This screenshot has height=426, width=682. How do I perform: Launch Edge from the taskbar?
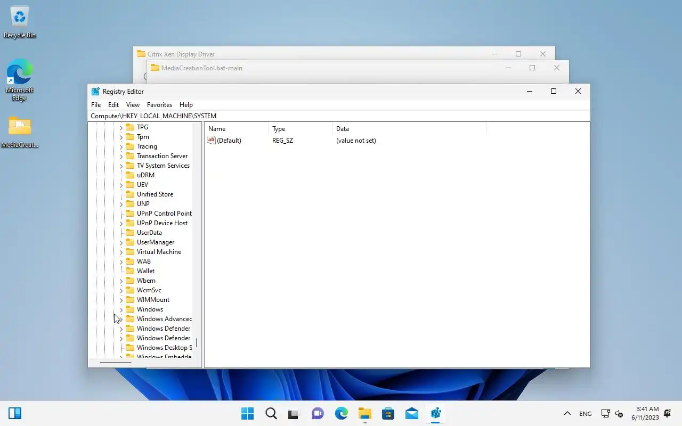341,413
